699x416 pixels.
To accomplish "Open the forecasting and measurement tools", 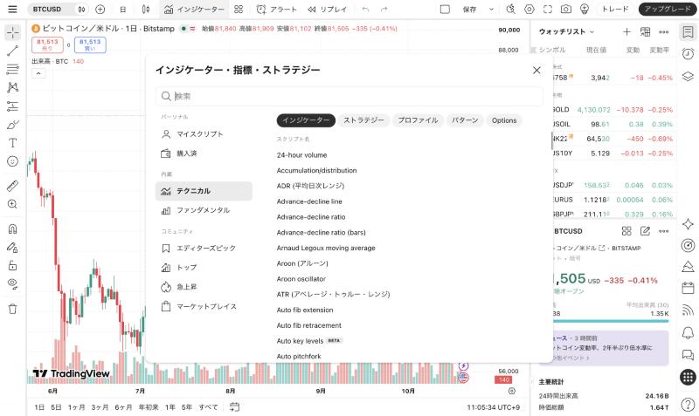I will click(x=12, y=106).
